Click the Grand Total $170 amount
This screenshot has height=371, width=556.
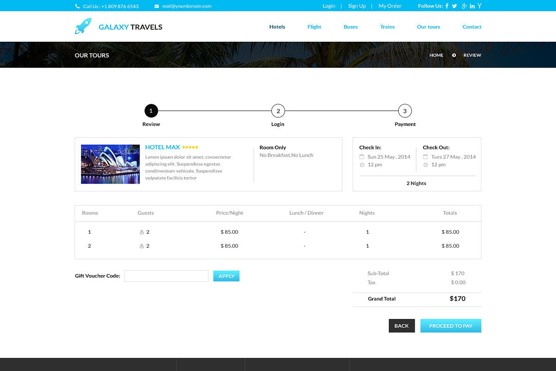coord(457,299)
